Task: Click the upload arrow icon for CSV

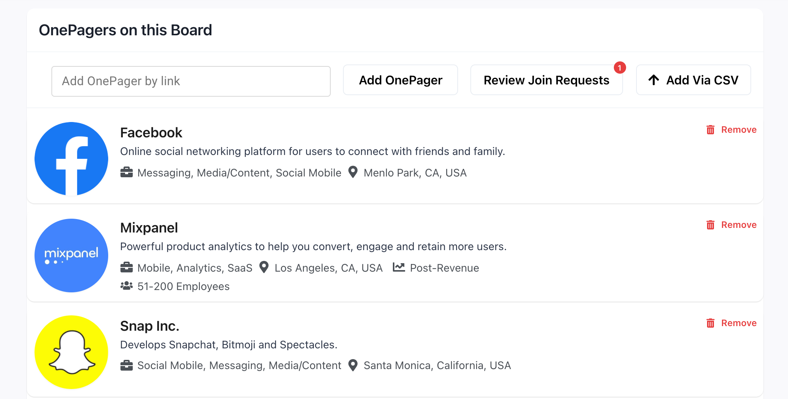Action: (654, 80)
